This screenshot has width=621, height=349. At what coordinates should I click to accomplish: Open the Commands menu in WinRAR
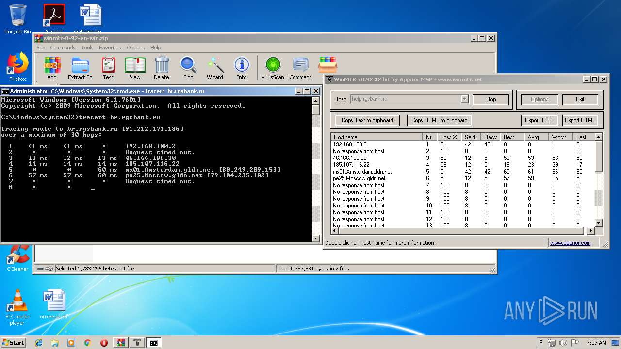(x=63, y=48)
